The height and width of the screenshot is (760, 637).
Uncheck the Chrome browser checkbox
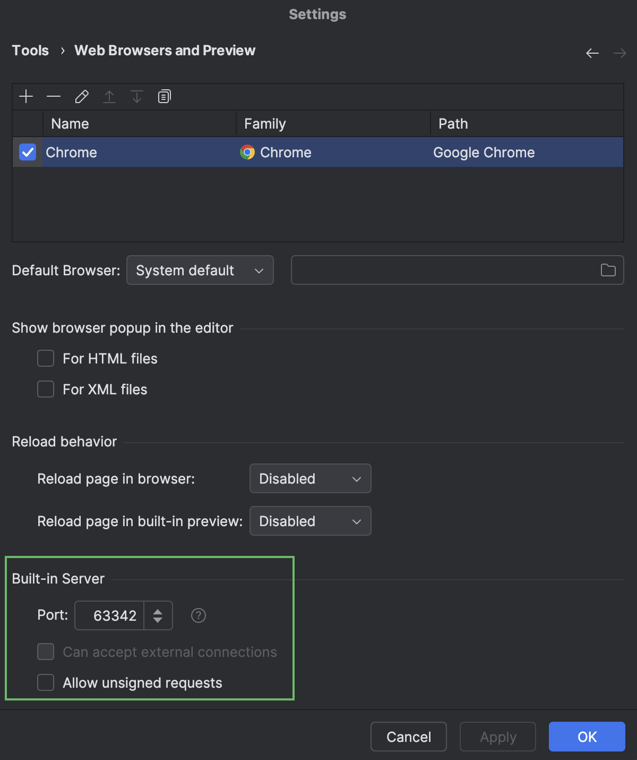(27, 152)
